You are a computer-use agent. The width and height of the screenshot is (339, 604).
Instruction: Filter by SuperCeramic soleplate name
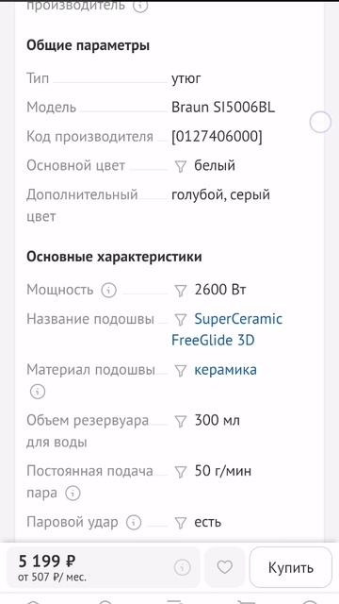(x=180, y=320)
